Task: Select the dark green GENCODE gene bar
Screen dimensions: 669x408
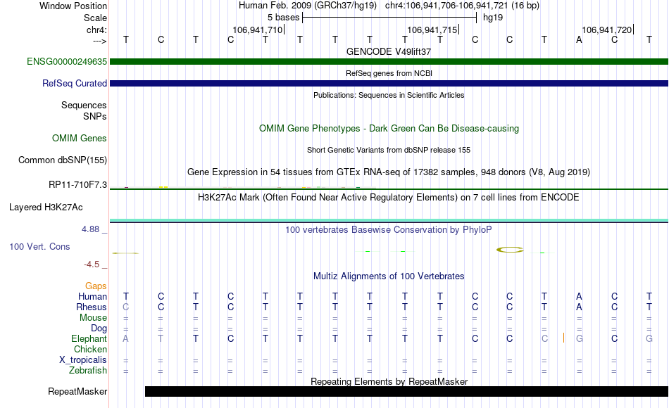Action: click(x=389, y=61)
